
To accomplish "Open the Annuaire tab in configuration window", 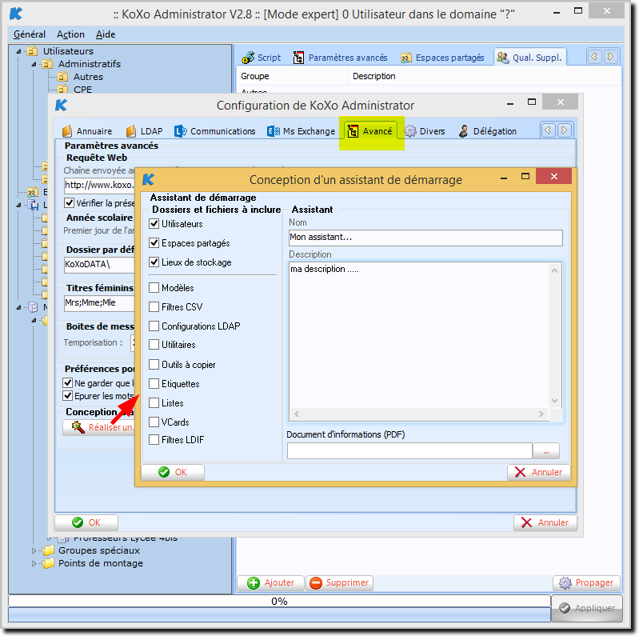I will point(87,131).
